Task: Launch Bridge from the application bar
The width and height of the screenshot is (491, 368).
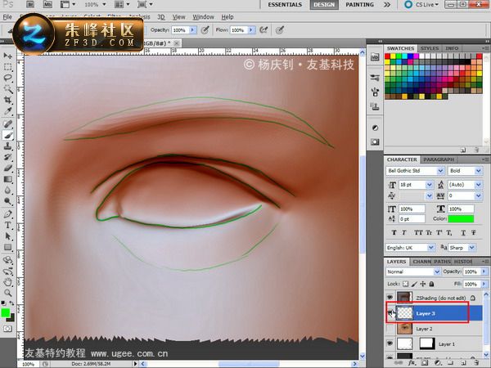Action: tap(30, 4)
